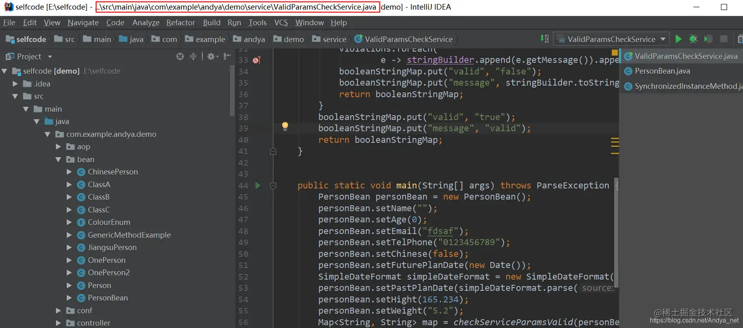Open the Refactor menu
Screen dimensions: 743x328
[180, 23]
